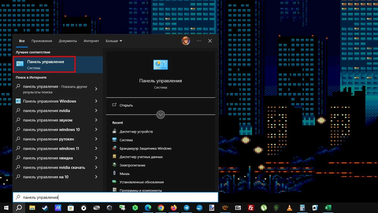378x213 pixels.
Task: Click the large Панель управления preview icon
Action: click(x=160, y=65)
